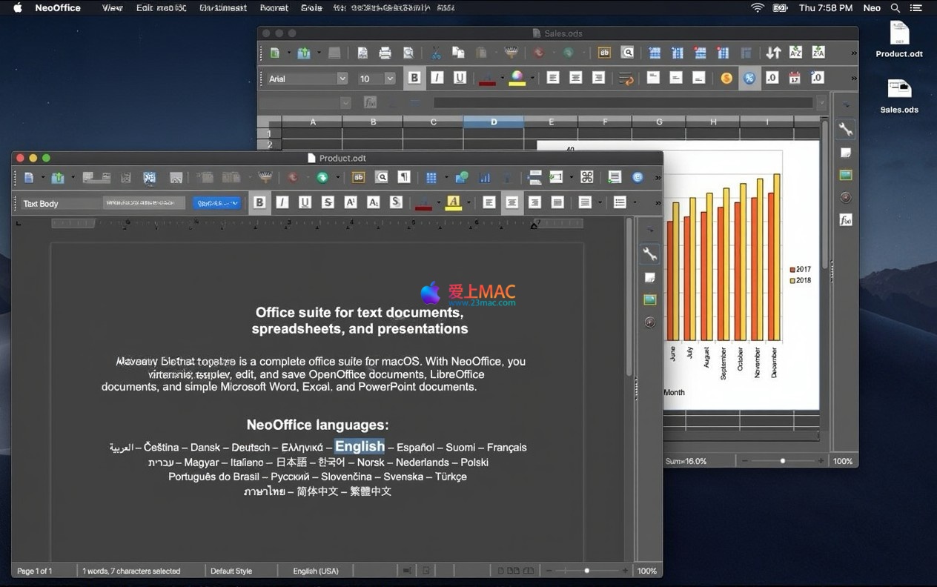Open the View menu in the menu bar
The height and width of the screenshot is (587, 937).
[x=113, y=8]
